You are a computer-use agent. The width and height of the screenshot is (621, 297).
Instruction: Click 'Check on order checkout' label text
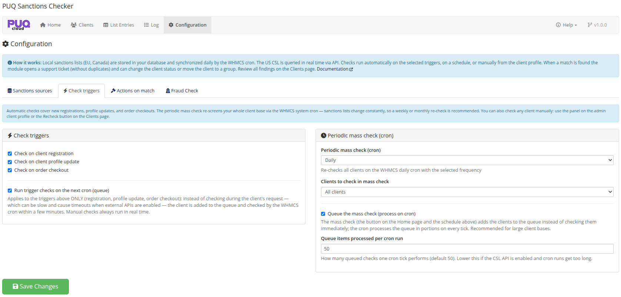pos(41,170)
